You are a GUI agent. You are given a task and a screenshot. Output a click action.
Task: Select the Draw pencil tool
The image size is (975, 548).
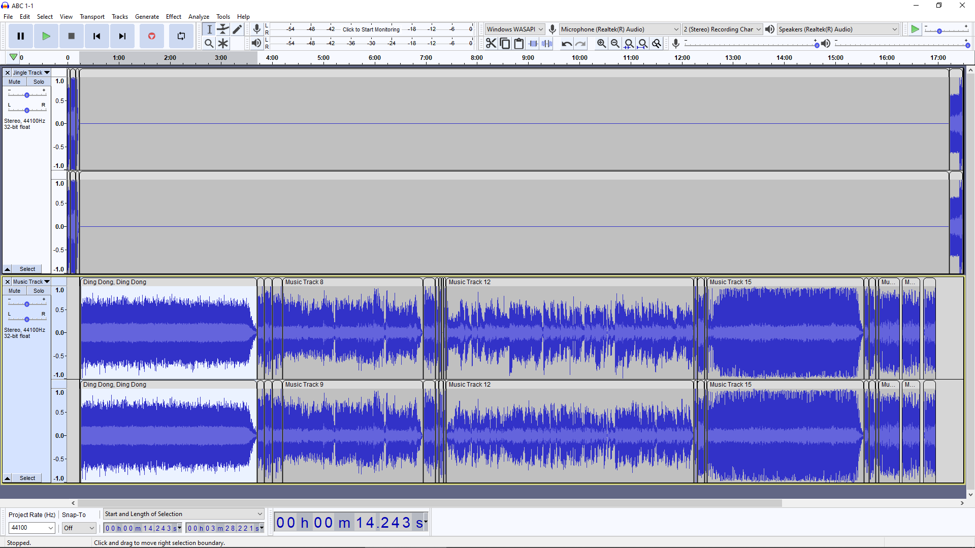pyautogui.click(x=237, y=29)
